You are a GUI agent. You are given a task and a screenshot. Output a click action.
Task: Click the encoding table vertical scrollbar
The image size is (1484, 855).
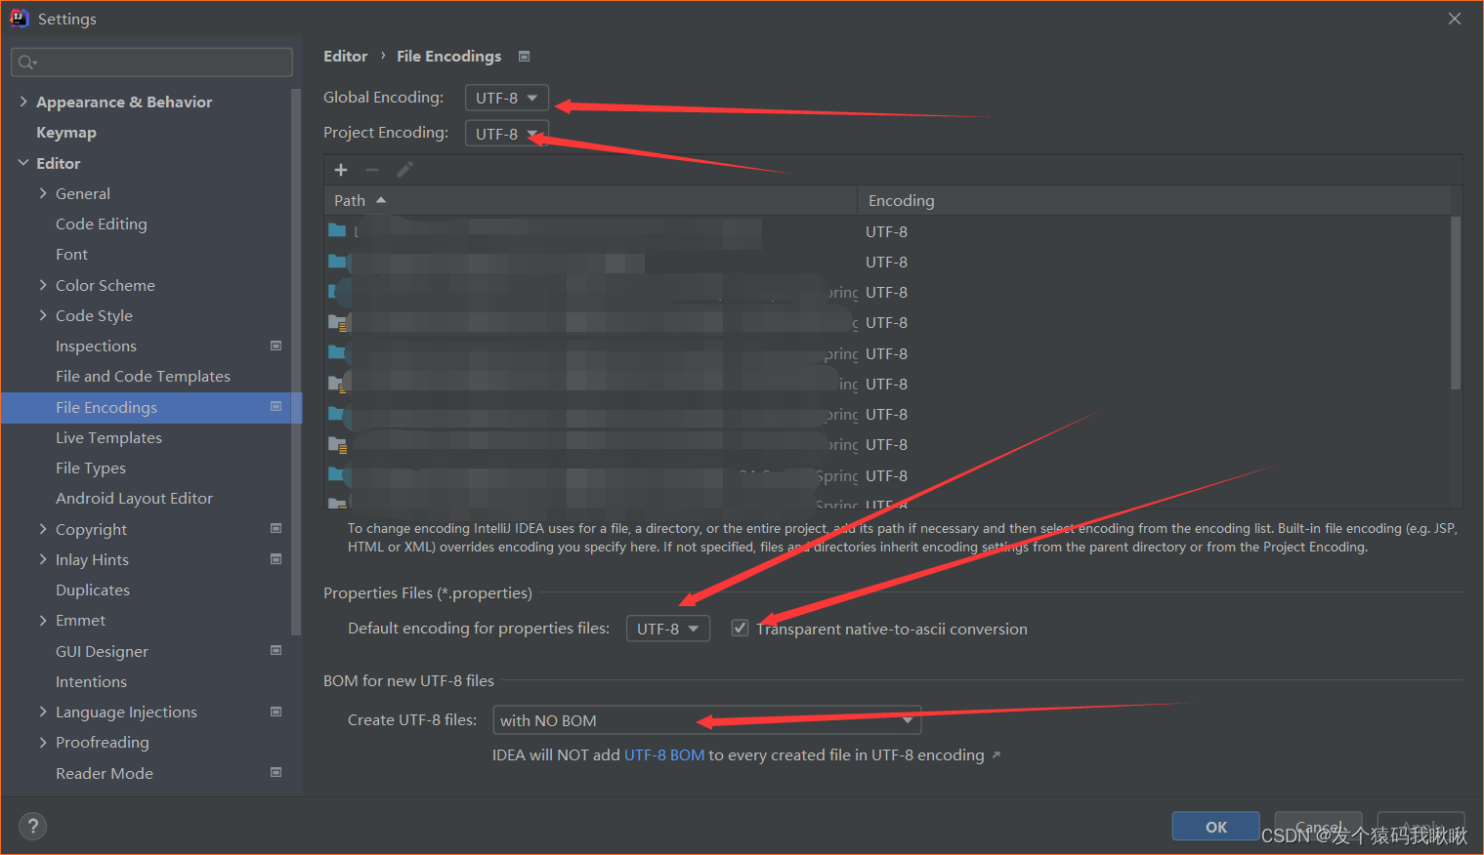(x=1456, y=303)
